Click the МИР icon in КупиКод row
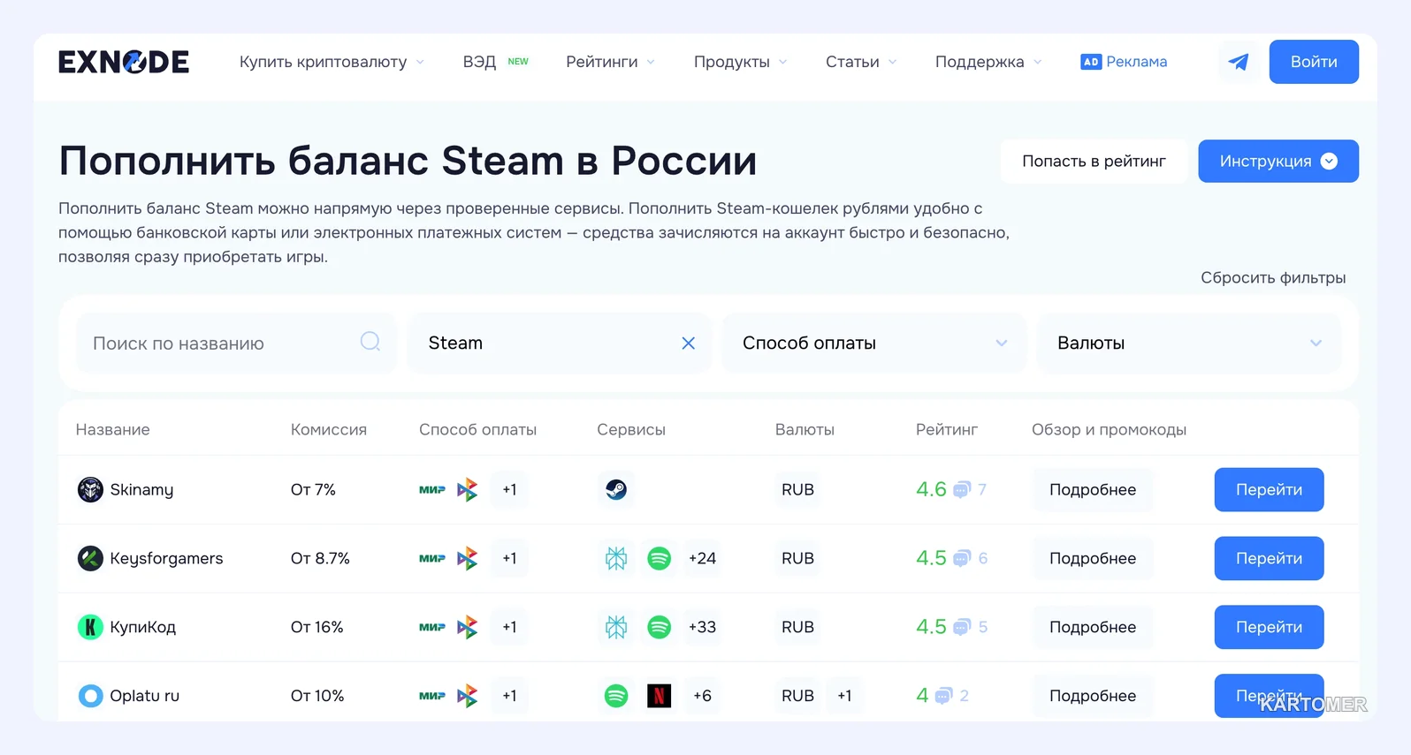 [x=432, y=627]
